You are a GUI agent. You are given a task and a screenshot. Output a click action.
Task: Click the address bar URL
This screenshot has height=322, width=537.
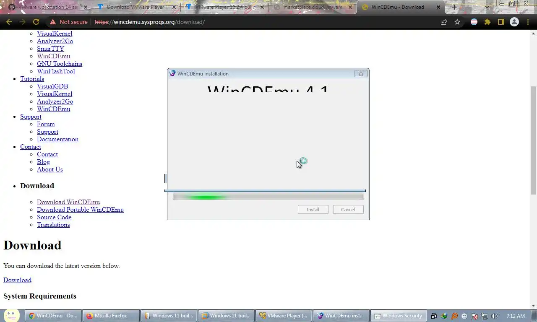click(x=150, y=22)
